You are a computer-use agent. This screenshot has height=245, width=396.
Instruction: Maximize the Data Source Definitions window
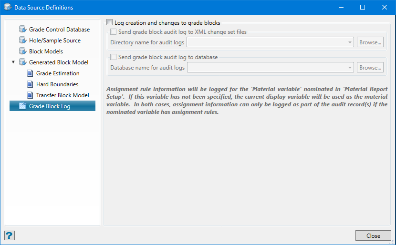(x=363, y=7)
